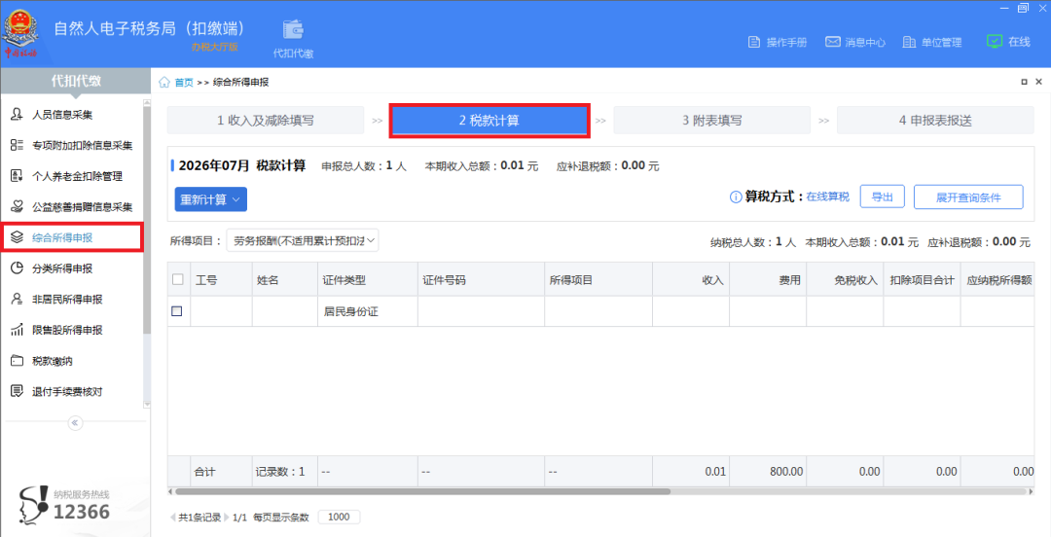Click the sidebar scrollbar down arrow
Viewport: 1051px width, 537px height.
[x=147, y=405]
